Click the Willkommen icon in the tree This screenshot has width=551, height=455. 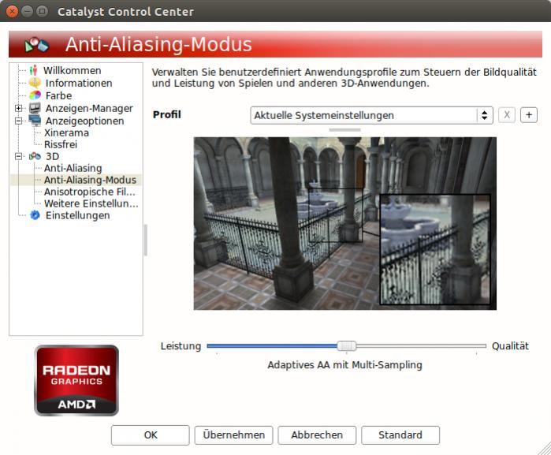coord(33,70)
